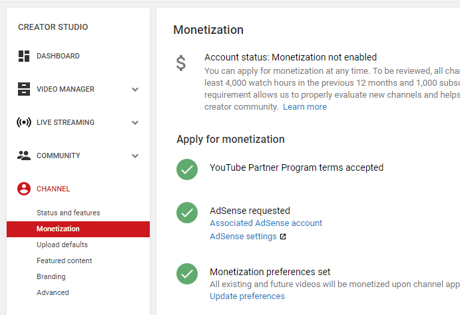Open Featured content settings
This screenshot has width=460, height=315.
tap(64, 261)
